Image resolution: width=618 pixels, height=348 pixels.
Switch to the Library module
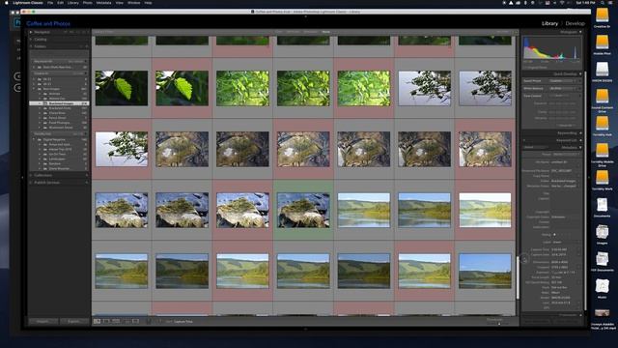pos(549,23)
